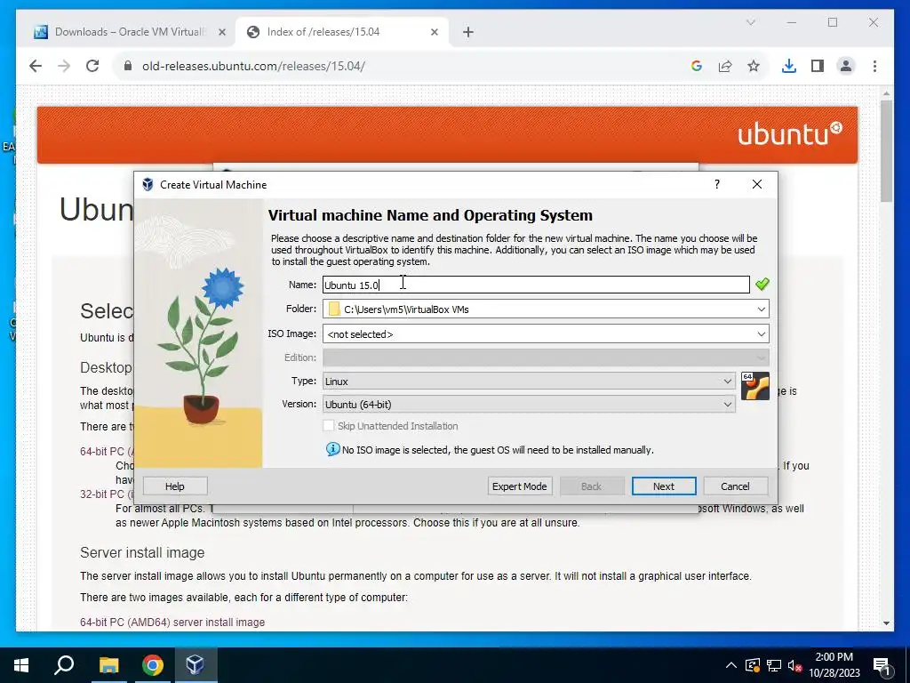
Task: Open the Version dropdown showing Ubuntu (64-bit)
Action: coord(529,405)
